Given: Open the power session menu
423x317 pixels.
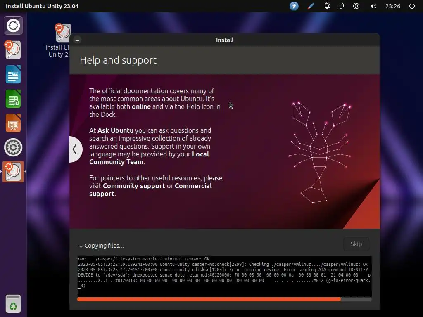Looking at the screenshot, I should click(412, 6).
